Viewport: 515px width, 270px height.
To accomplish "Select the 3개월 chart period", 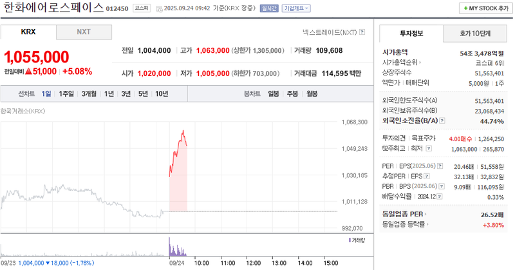I will [x=89, y=93].
